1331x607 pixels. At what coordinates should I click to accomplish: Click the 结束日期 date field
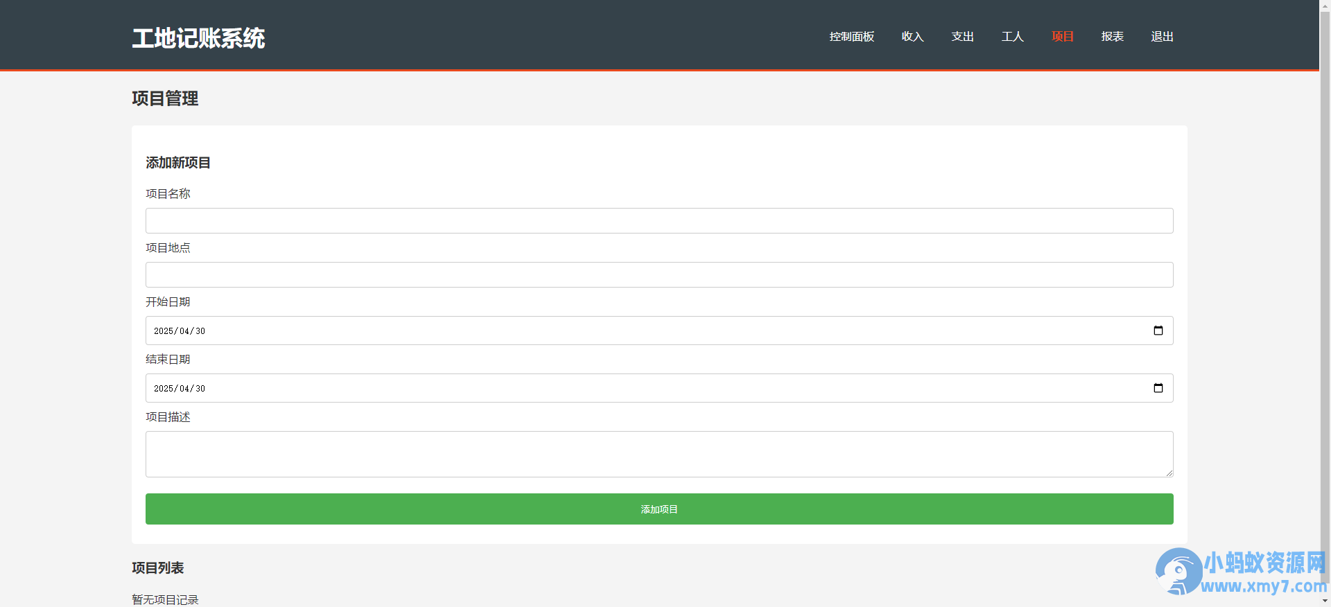659,388
